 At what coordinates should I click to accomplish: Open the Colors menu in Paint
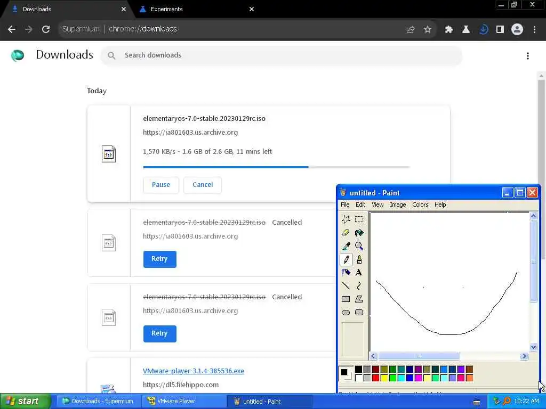pyautogui.click(x=420, y=204)
